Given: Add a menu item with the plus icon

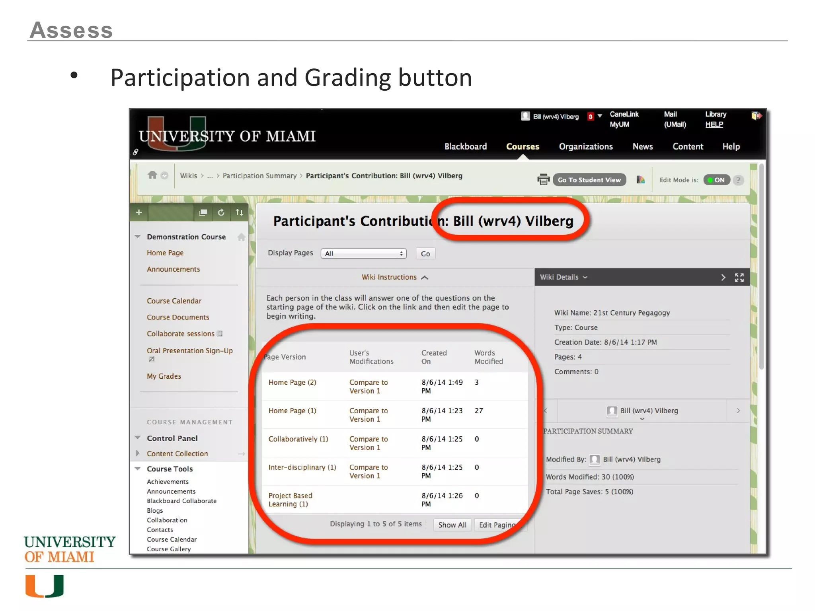Looking at the screenshot, I should (139, 212).
